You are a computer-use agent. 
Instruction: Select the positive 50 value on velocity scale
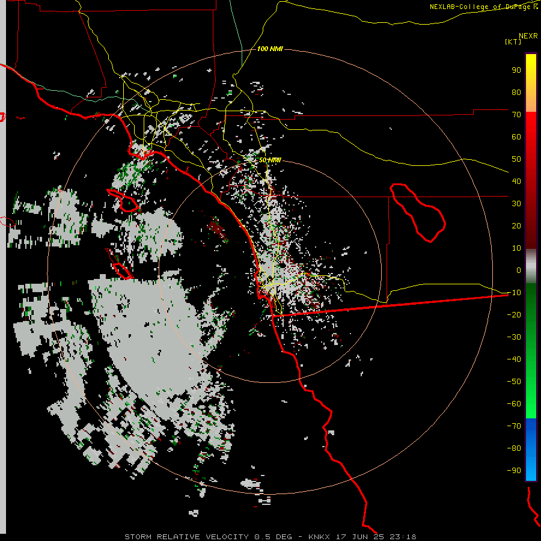tap(516, 159)
